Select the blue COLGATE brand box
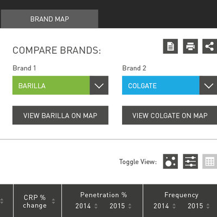Viewport: 217px width, 217px height. (161, 85)
